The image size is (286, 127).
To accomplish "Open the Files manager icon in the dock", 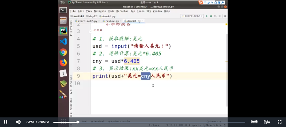I will (63, 21).
